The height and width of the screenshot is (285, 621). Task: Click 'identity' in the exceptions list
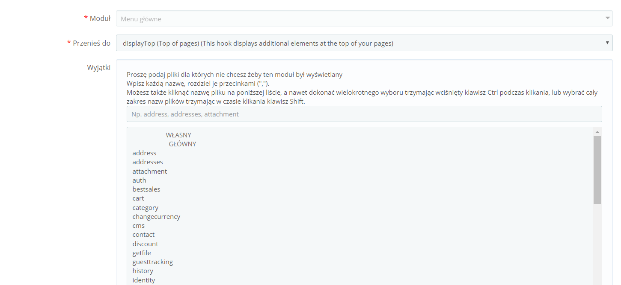pyautogui.click(x=144, y=280)
